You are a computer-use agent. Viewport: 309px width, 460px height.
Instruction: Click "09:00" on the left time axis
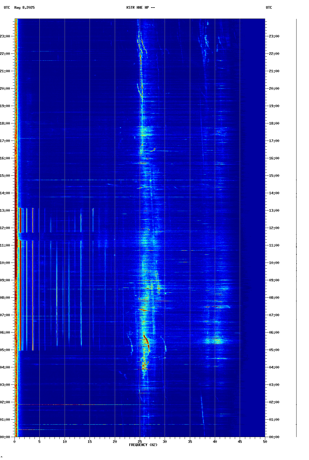point(5,280)
